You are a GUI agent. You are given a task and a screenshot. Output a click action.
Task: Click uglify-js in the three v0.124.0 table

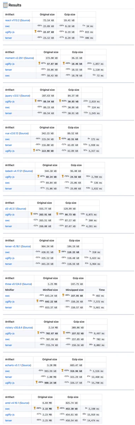pos(10,301)
